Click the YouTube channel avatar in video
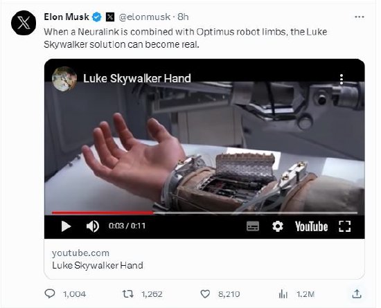Image resolution: width=381 pixels, height=308 pixels. coord(64,79)
